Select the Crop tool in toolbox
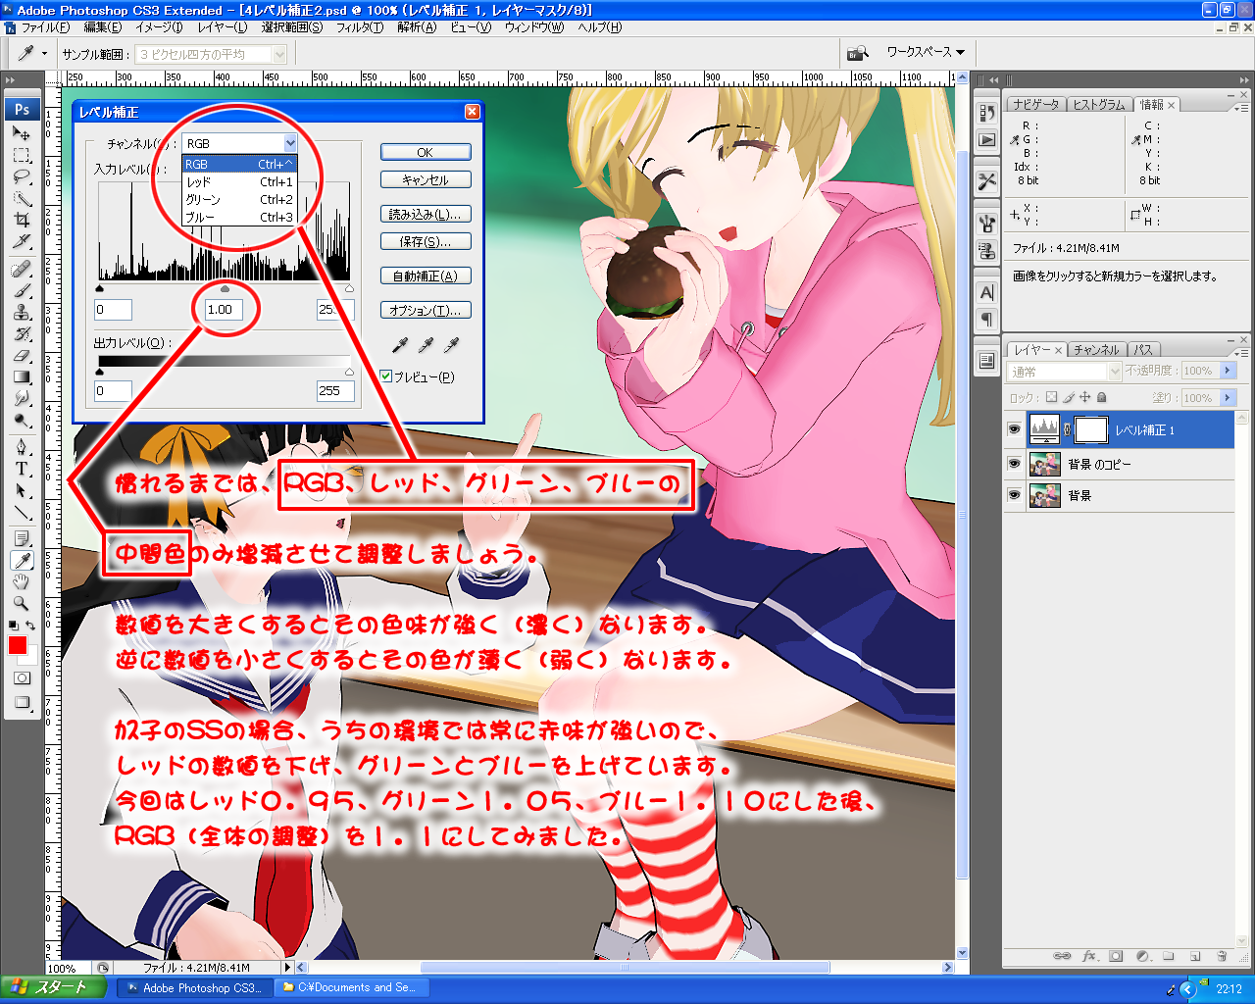The height and width of the screenshot is (1004, 1255). (x=22, y=221)
